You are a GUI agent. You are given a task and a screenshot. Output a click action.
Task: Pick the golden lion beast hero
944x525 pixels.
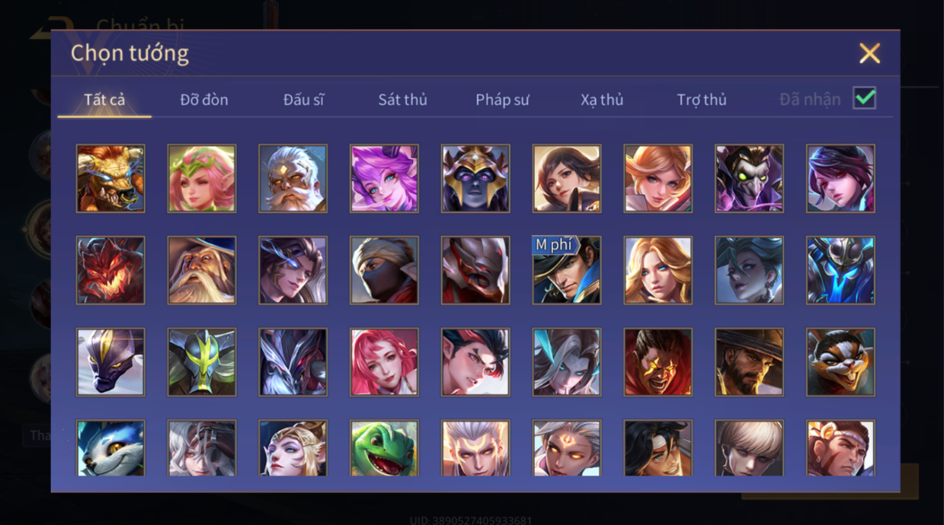coord(110,179)
